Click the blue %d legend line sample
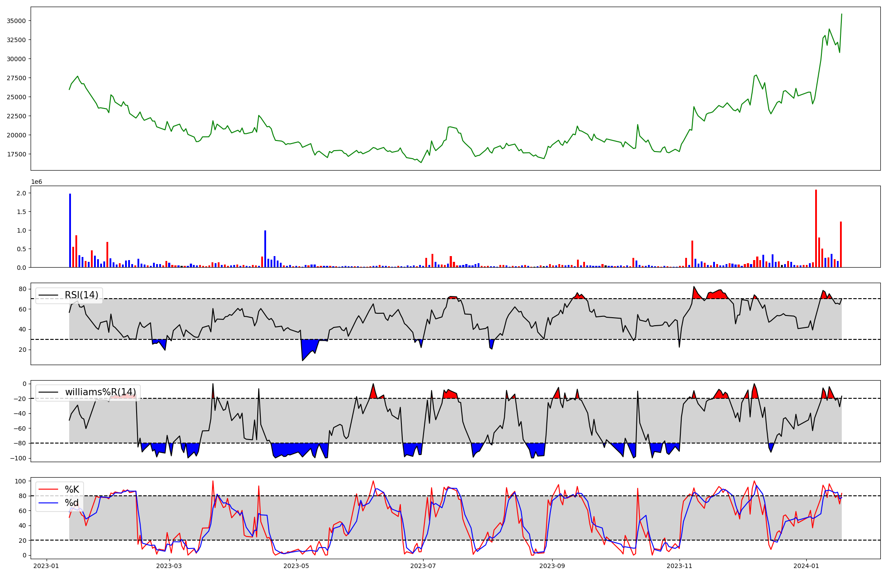Viewport: 887px width, 576px height. coord(49,503)
